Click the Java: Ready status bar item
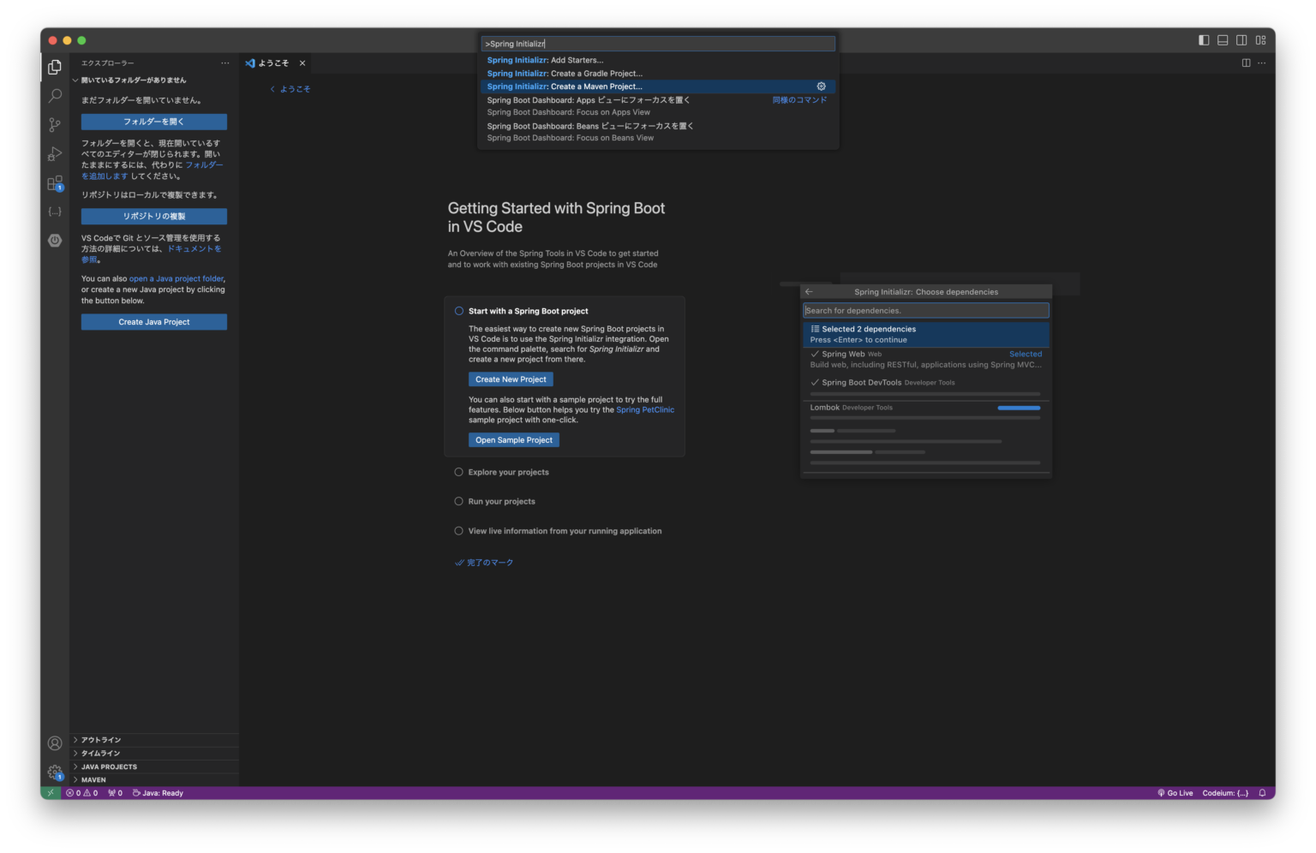Viewport: 1316px width, 853px height. (158, 792)
